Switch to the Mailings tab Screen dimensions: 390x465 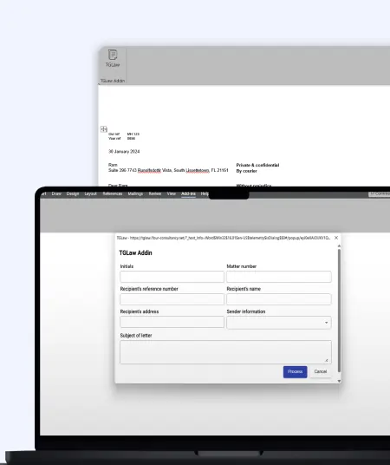point(135,193)
